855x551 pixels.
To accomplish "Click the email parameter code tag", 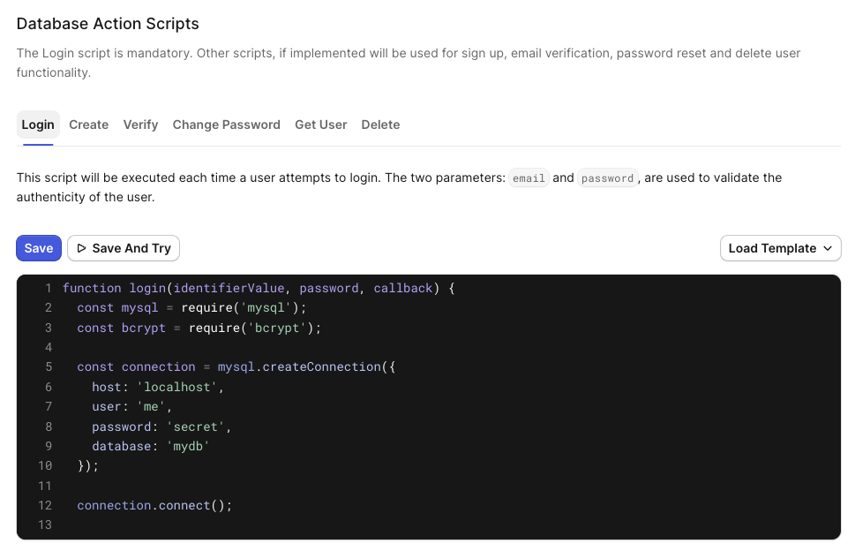I will point(529,177).
